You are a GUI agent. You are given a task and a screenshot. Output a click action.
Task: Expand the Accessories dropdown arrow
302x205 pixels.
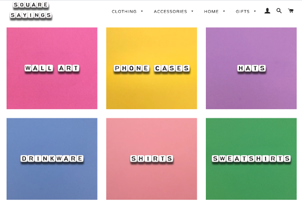click(x=192, y=11)
